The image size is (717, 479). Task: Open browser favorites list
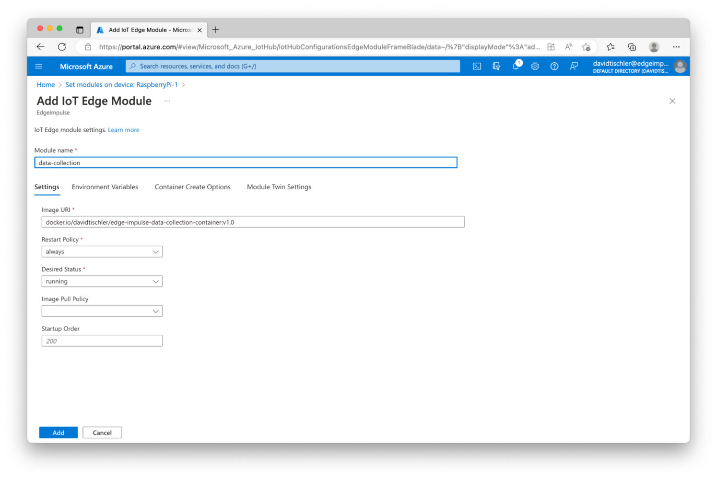(610, 46)
